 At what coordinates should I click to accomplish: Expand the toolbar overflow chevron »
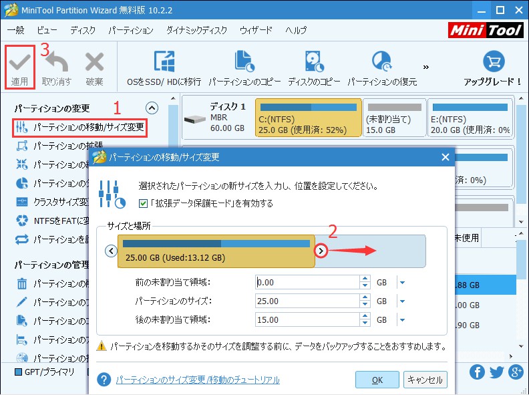(426, 68)
